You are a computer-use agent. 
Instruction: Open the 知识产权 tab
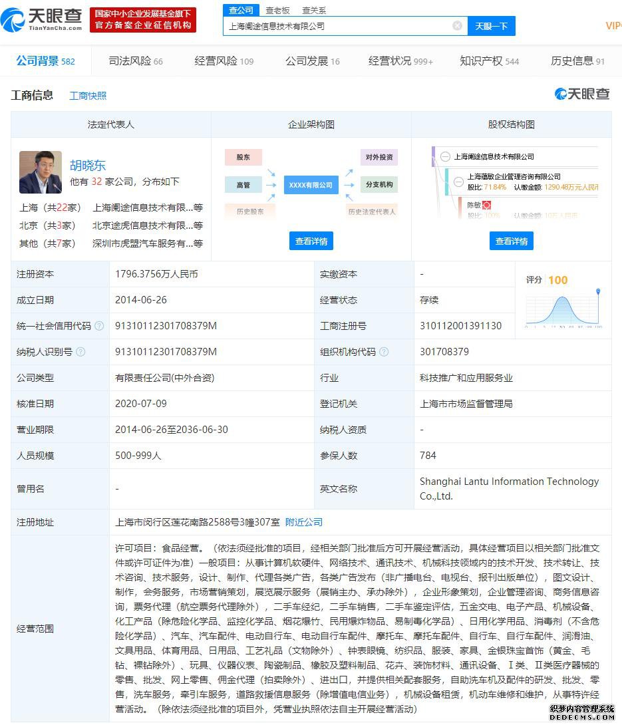pos(489,61)
